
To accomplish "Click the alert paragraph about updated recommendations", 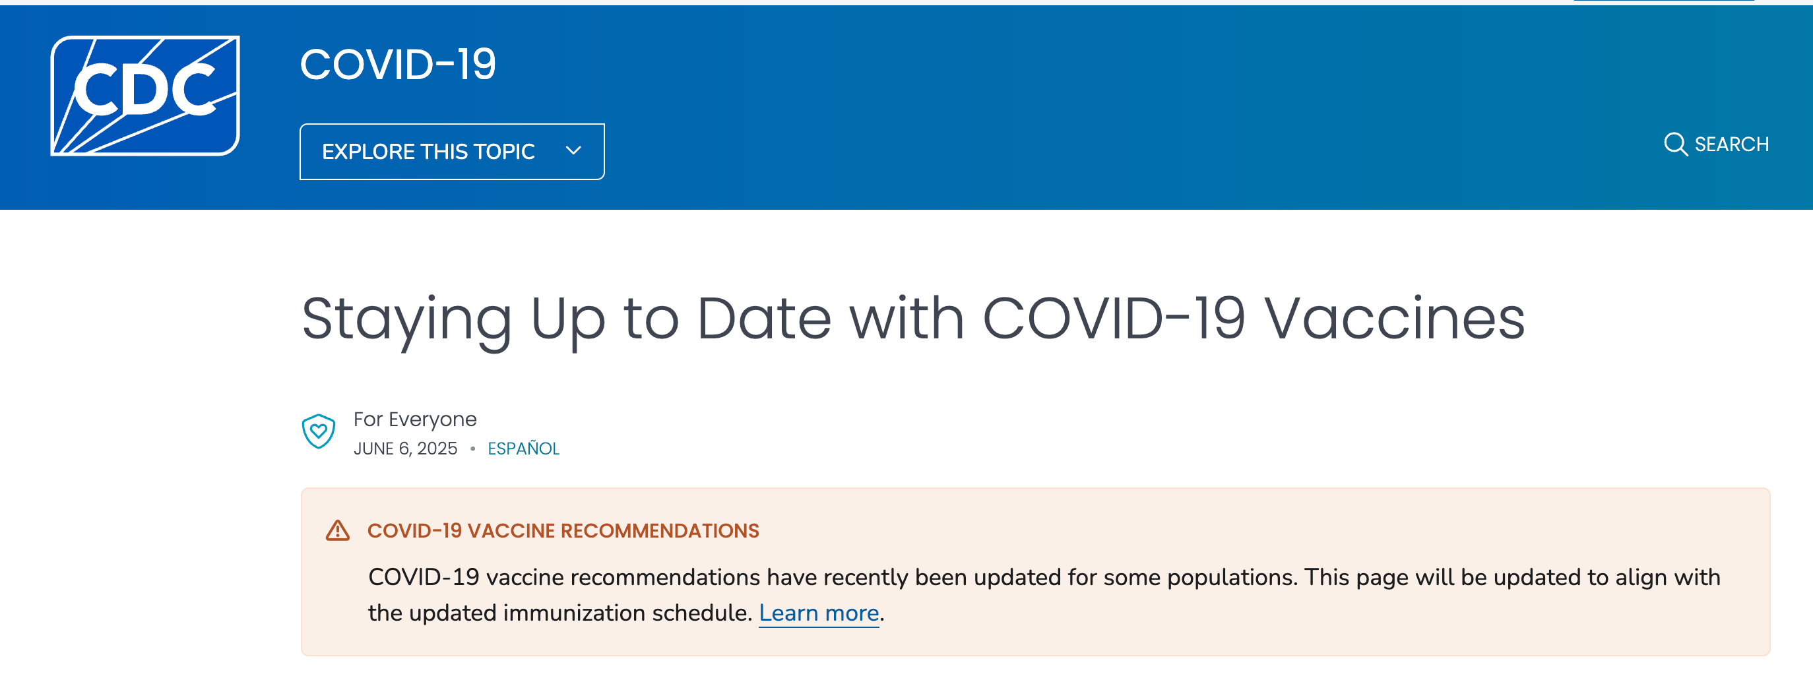I will [1044, 594].
